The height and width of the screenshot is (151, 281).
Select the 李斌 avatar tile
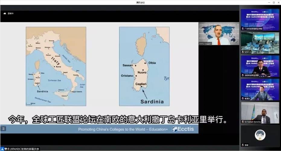260,135
